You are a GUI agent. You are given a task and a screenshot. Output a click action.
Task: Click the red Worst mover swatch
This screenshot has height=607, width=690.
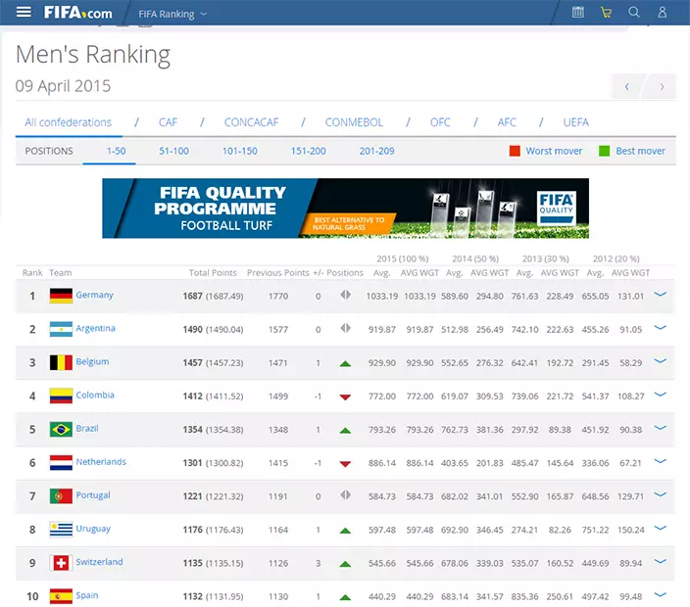coord(515,151)
